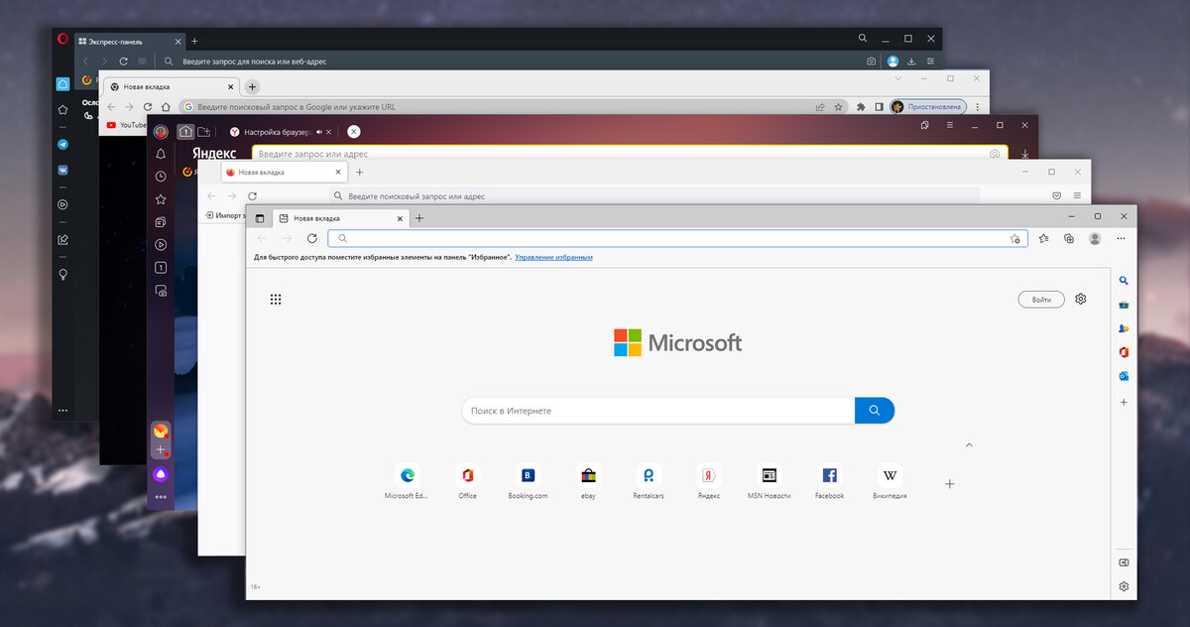Click Поиск в Интернете search box
The width and height of the screenshot is (1190, 627).
658,410
